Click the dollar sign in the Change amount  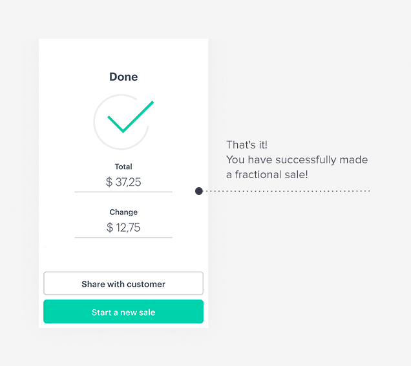click(110, 228)
